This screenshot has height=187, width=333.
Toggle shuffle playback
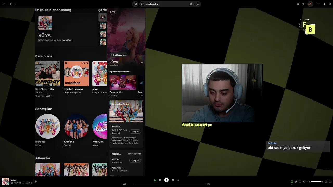point(155,180)
